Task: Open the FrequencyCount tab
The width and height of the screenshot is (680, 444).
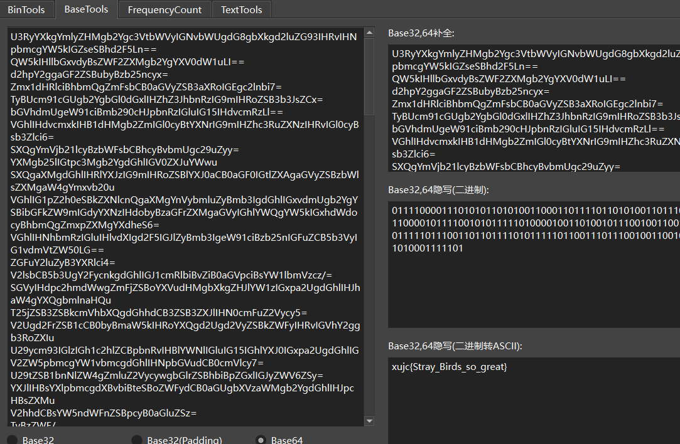Action: tap(165, 9)
